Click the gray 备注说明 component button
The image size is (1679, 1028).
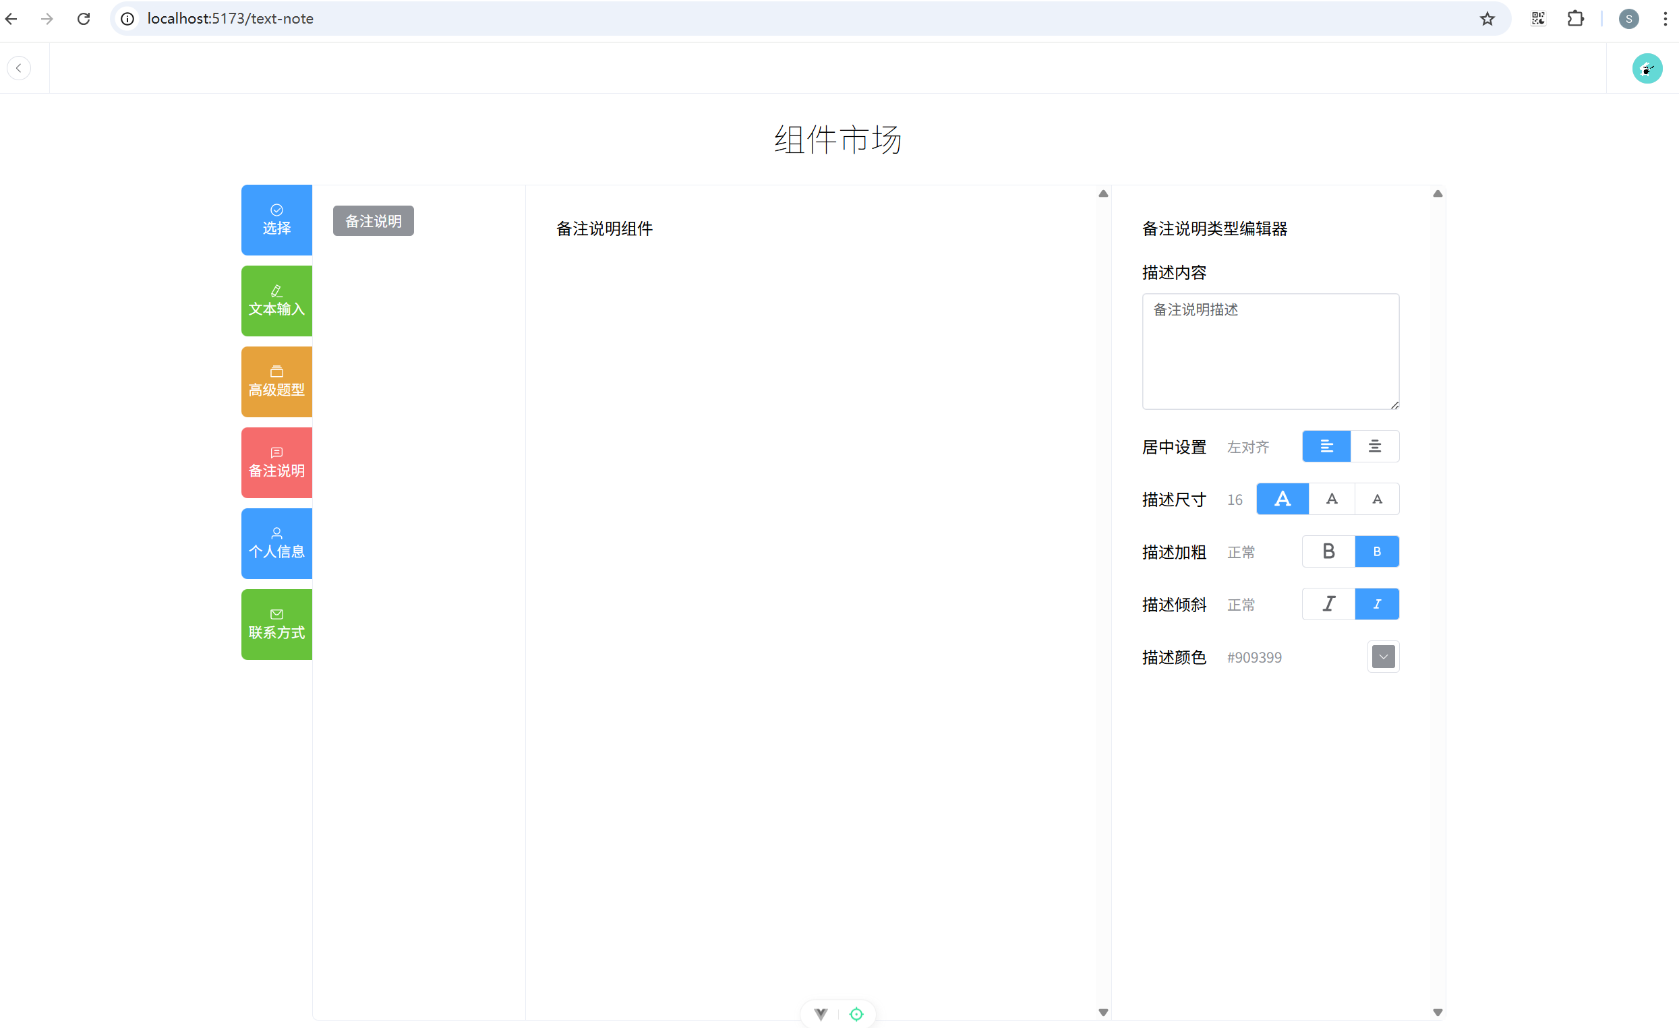click(x=373, y=220)
